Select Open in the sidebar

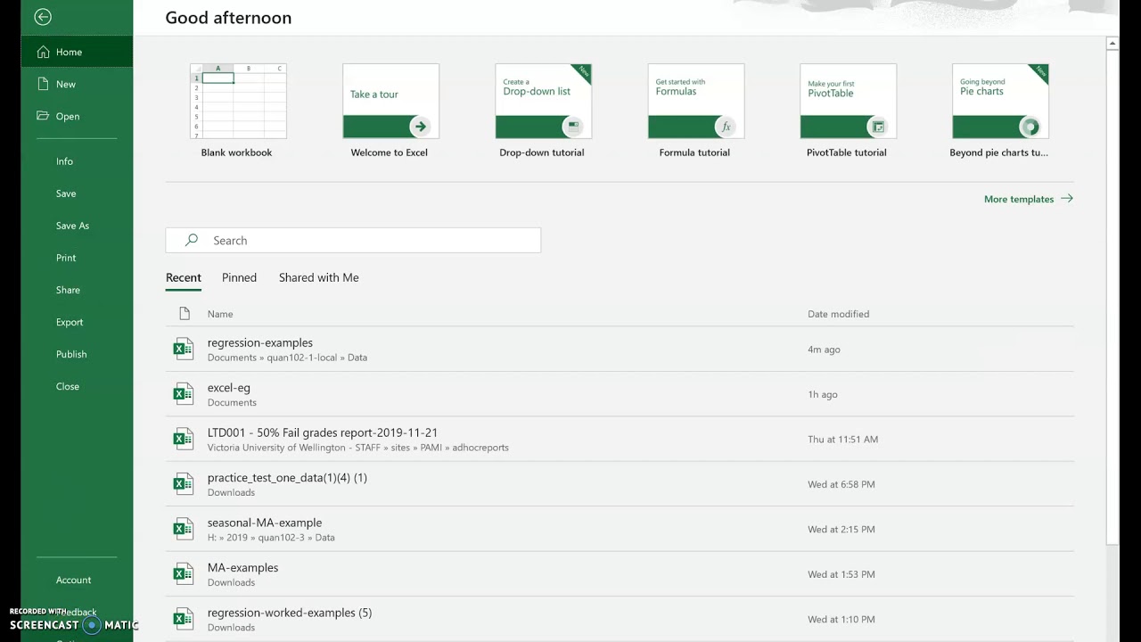[78, 116]
